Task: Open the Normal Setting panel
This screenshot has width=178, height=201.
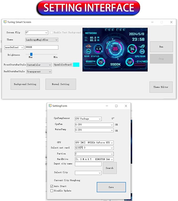Action: [x=61, y=84]
